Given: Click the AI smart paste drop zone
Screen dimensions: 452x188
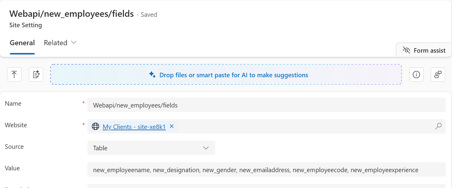Looking at the screenshot, I should click(x=226, y=75).
